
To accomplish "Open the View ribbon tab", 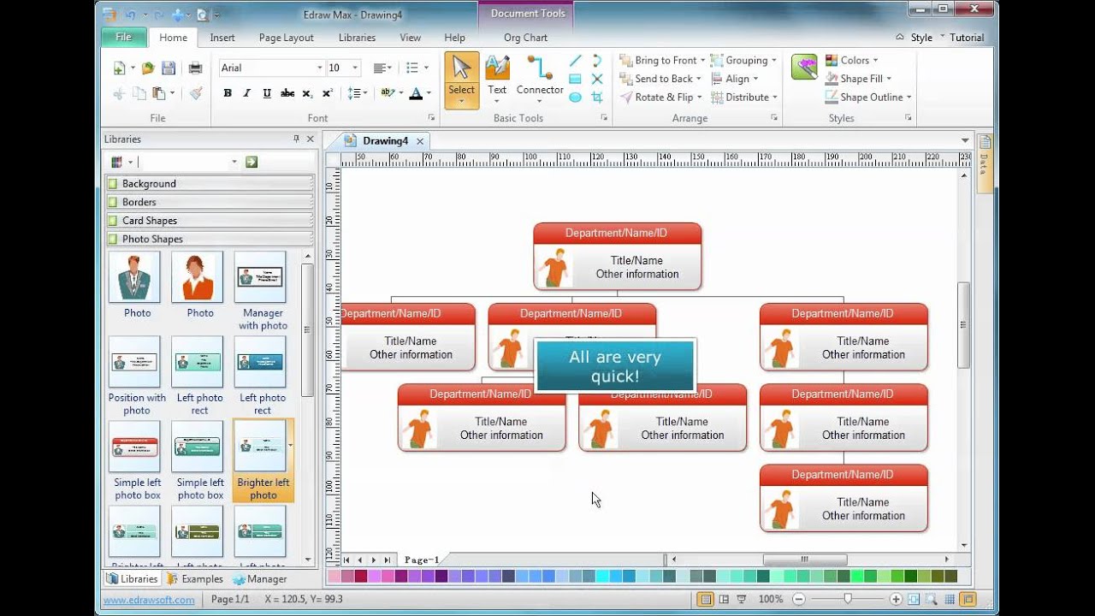I will pos(411,38).
